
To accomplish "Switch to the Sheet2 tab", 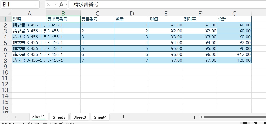I will (x=59, y=117).
